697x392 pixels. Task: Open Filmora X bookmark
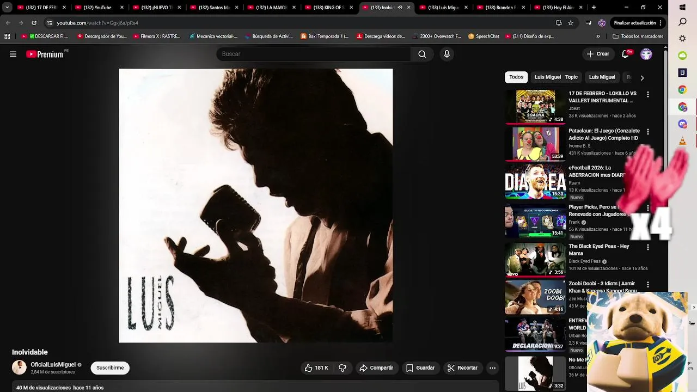156,36
